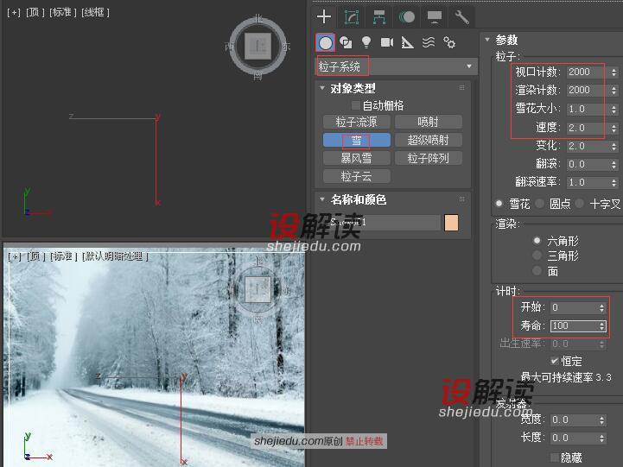Select the Cameras category icon
Screen dimensions: 623x467
[x=387, y=42]
